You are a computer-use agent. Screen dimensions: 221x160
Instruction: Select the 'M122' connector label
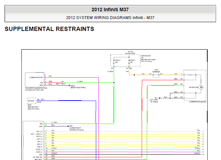pos(39,102)
